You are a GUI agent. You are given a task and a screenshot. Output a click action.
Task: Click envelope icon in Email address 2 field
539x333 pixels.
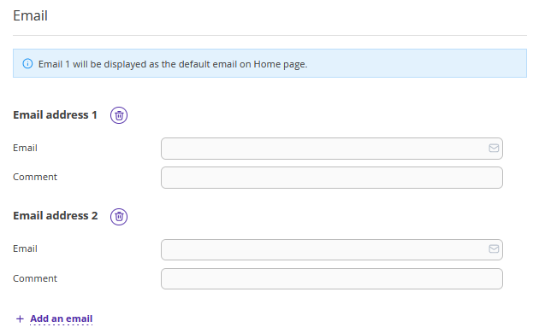point(494,249)
